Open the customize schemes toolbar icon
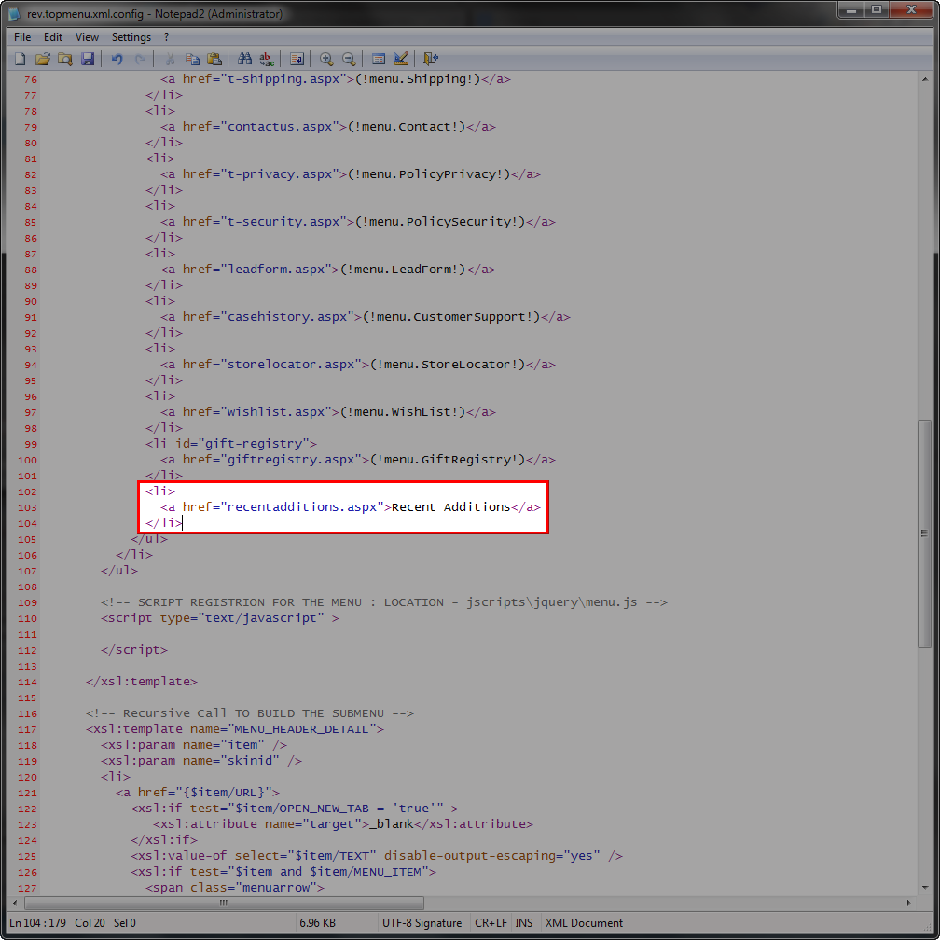Viewport: 940px width, 940px height. tap(401, 59)
